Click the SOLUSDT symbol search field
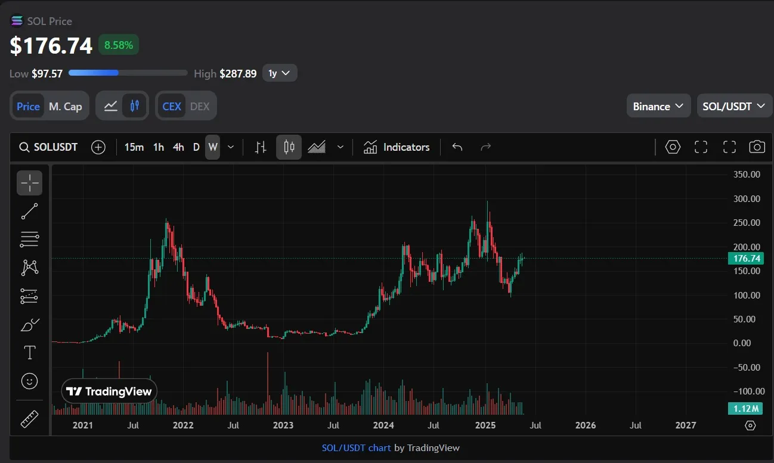 [49, 147]
